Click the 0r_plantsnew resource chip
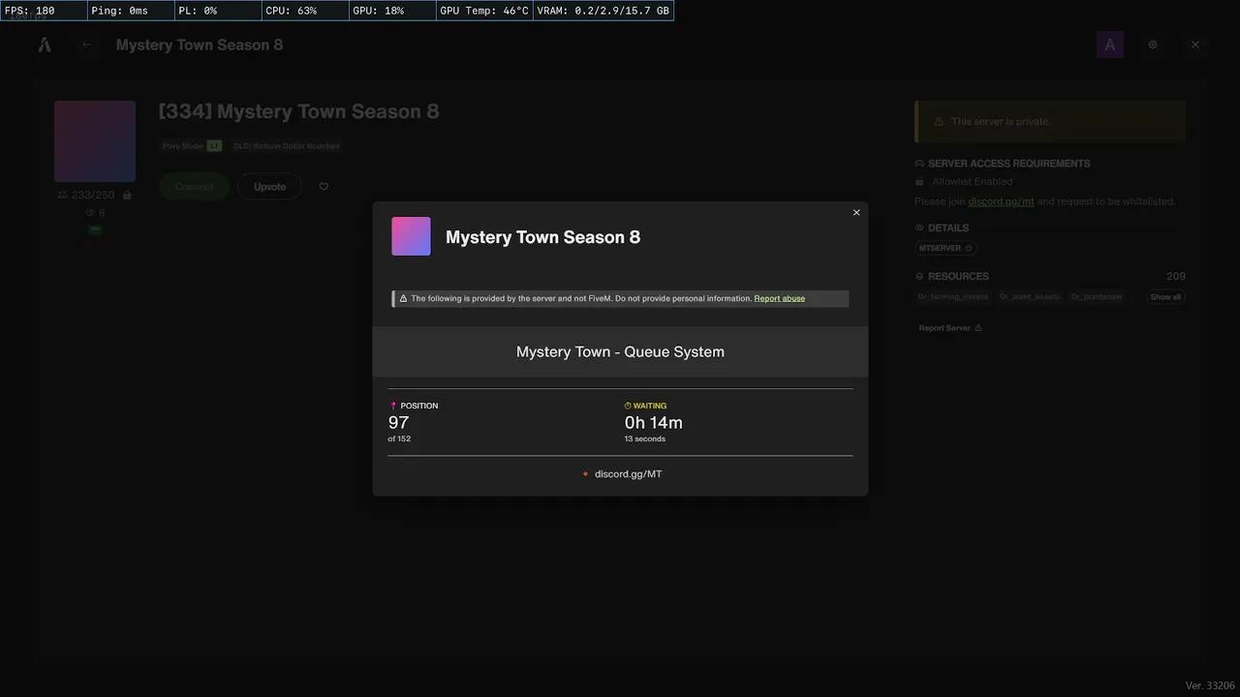The image size is (1240, 697). pyautogui.click(x=1097, y=296)
